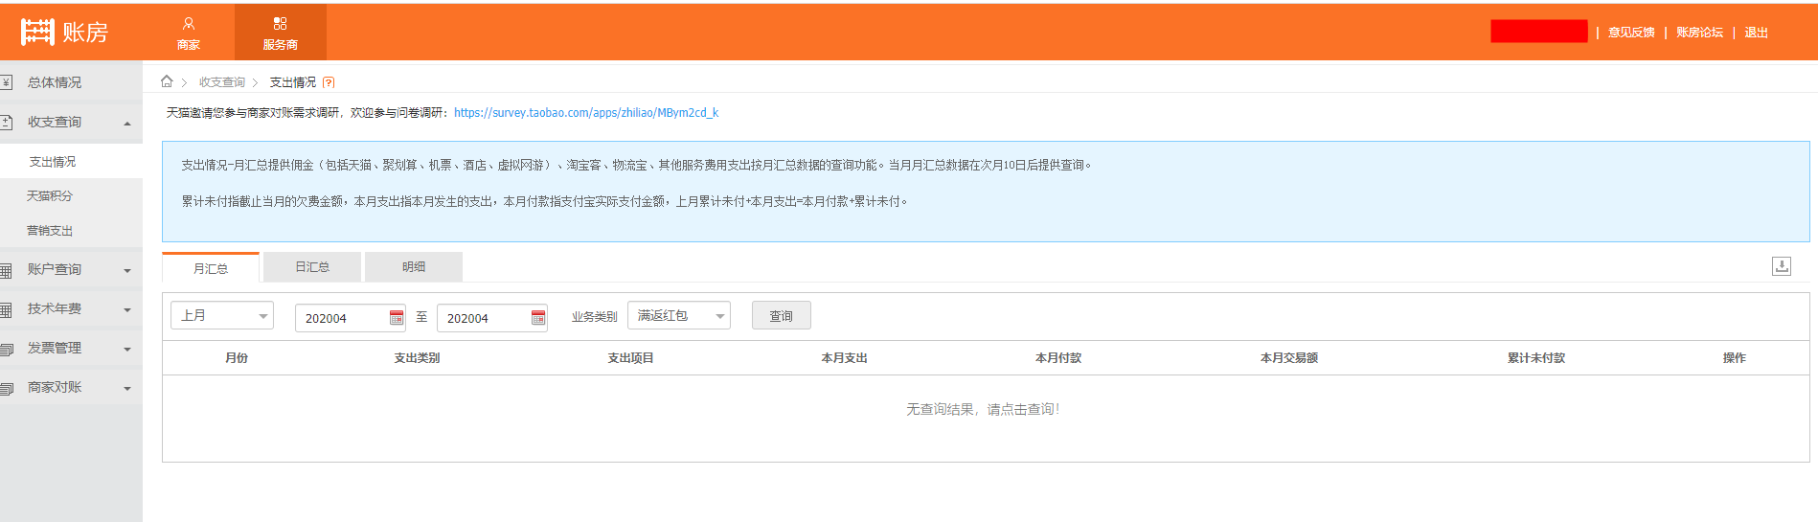The image size is (1818, 522).
Task: Click the download export icon
Action: pos(1781,266)
